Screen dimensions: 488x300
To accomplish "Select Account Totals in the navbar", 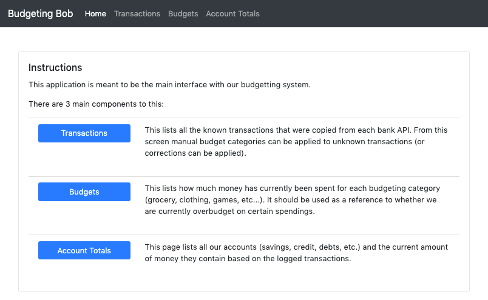I will 232,14.
